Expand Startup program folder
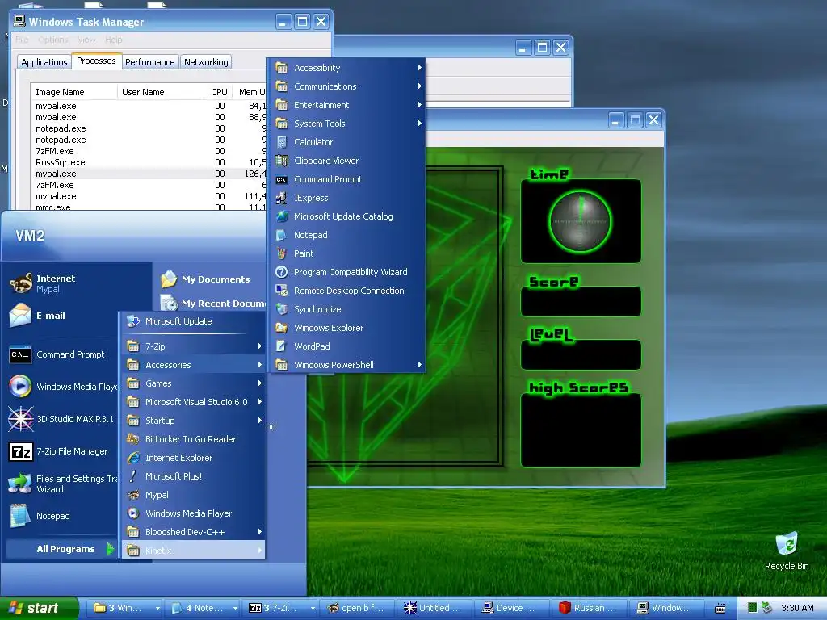The height and width of the screenshot is (620, 827). point(194,420)
